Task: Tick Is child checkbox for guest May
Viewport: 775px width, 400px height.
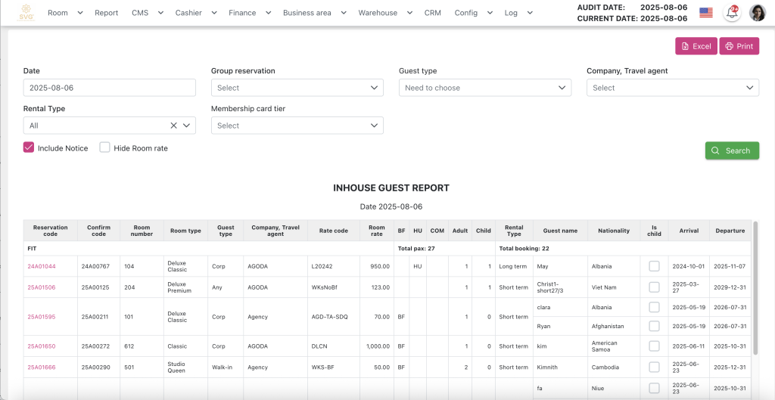Action: tap(654, 266)
